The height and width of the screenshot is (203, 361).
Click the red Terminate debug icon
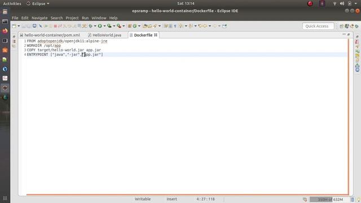coord(55,26)
